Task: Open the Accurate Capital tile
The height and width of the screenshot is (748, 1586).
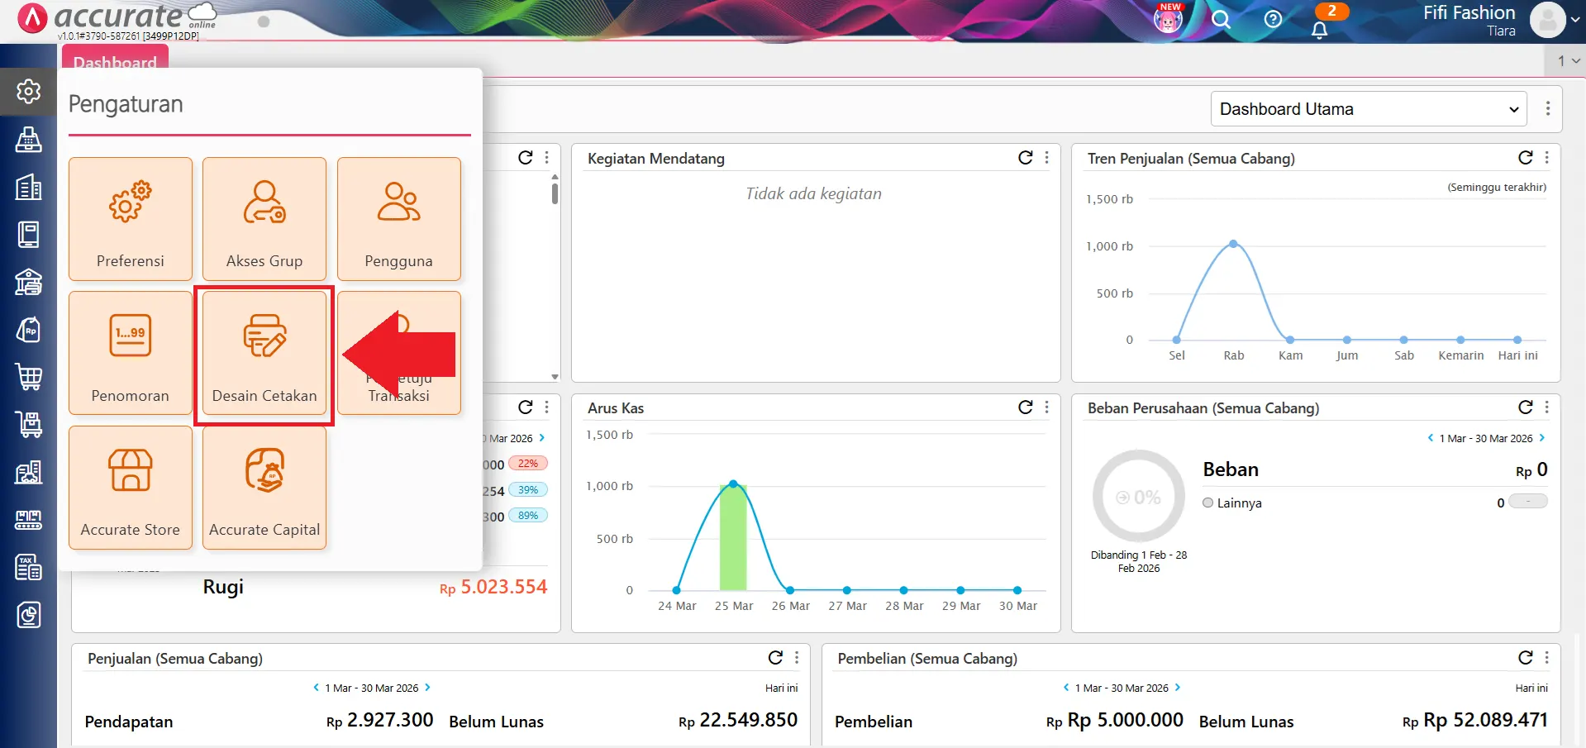Action: [x=264, y=488]
